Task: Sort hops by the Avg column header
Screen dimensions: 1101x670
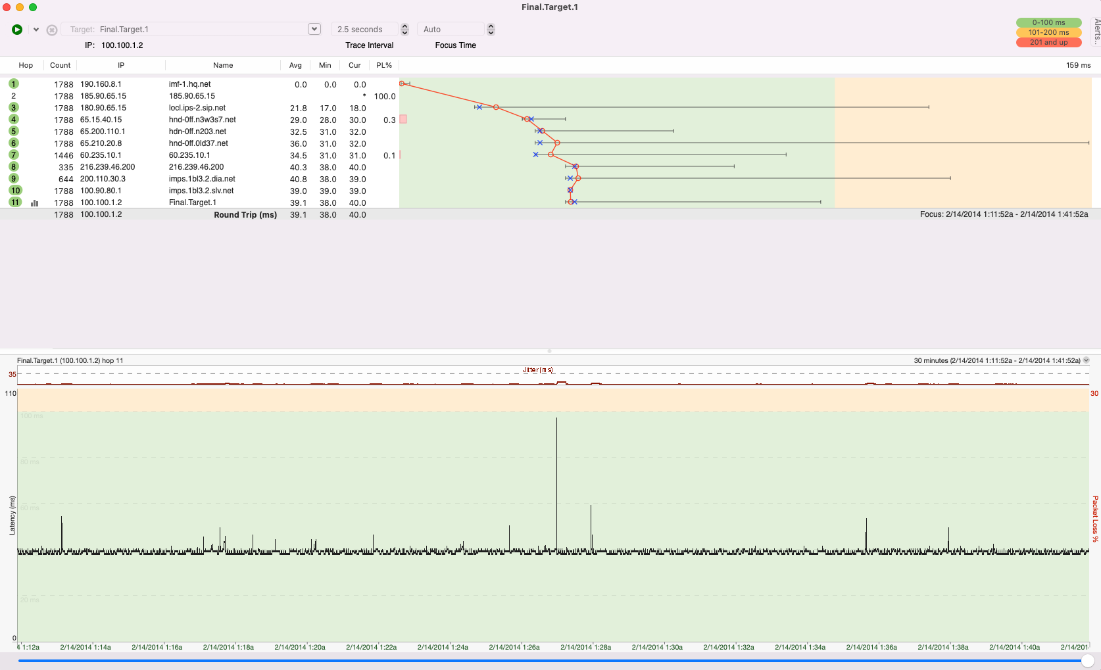Action: pyautogui.click(x=295, y=65)
